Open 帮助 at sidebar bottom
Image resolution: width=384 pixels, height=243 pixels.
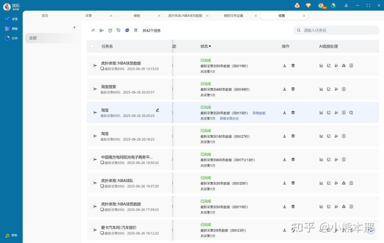[11, 235]
